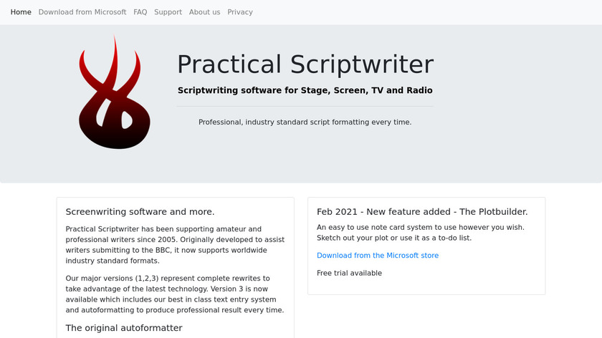Click the divider line under the subtitle
Viewport: 602px width, 338px height.
[x=305, y=107]
